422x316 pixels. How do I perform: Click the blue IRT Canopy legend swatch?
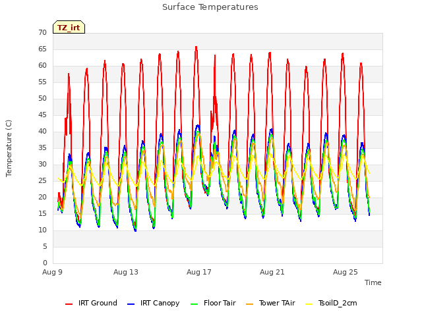131,304
